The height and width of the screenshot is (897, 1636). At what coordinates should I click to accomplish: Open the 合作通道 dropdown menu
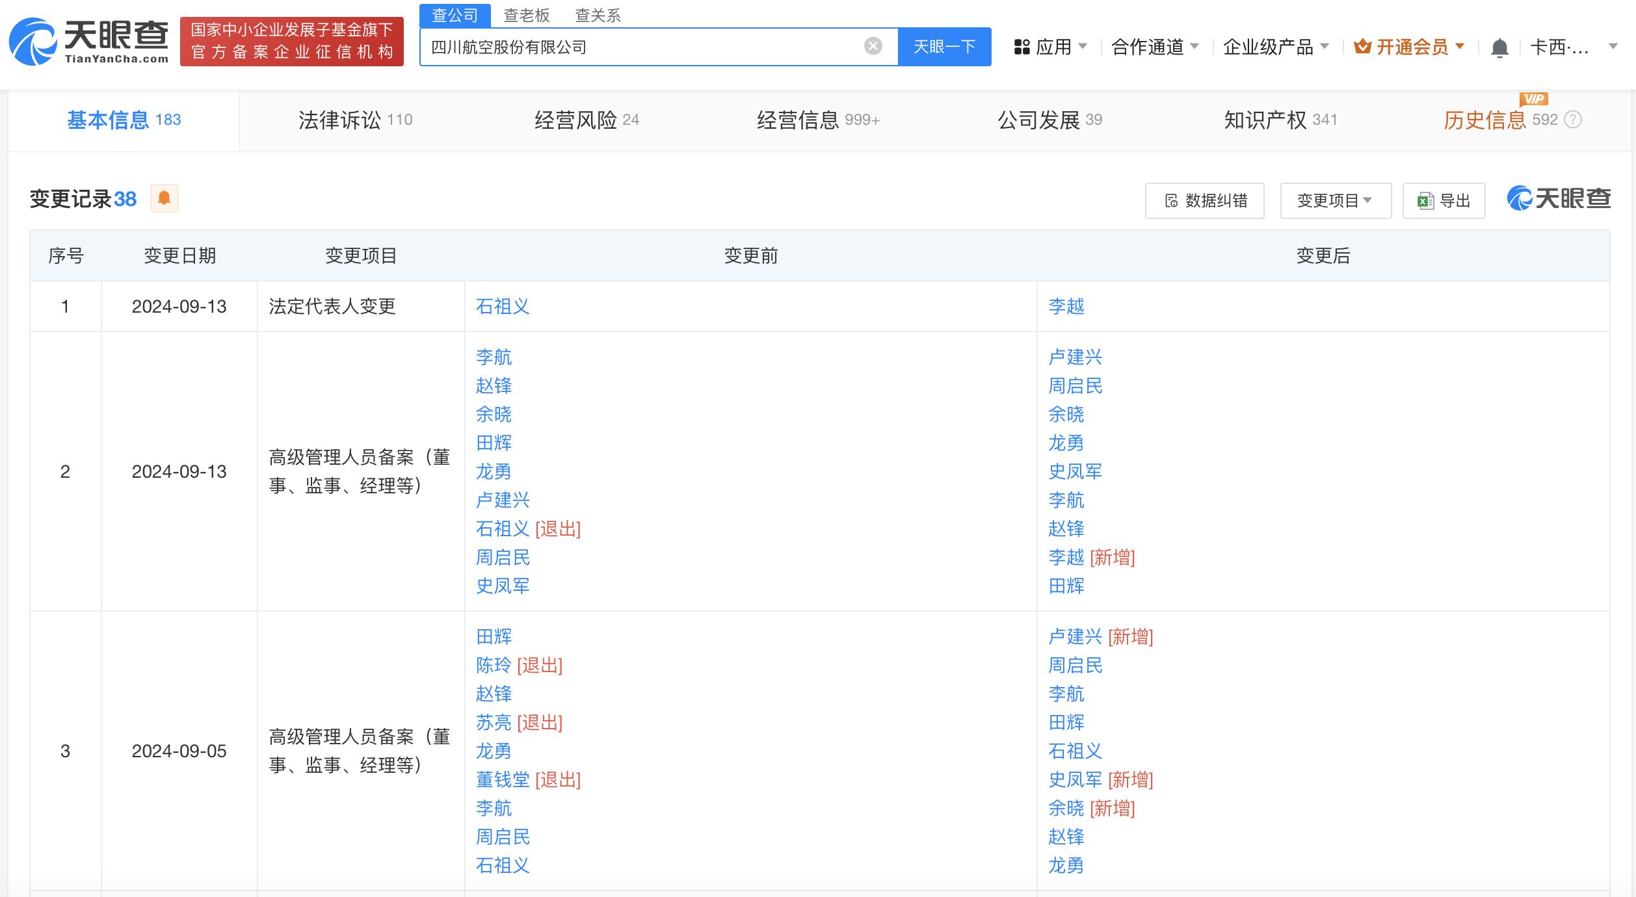tap(1155, 47)
